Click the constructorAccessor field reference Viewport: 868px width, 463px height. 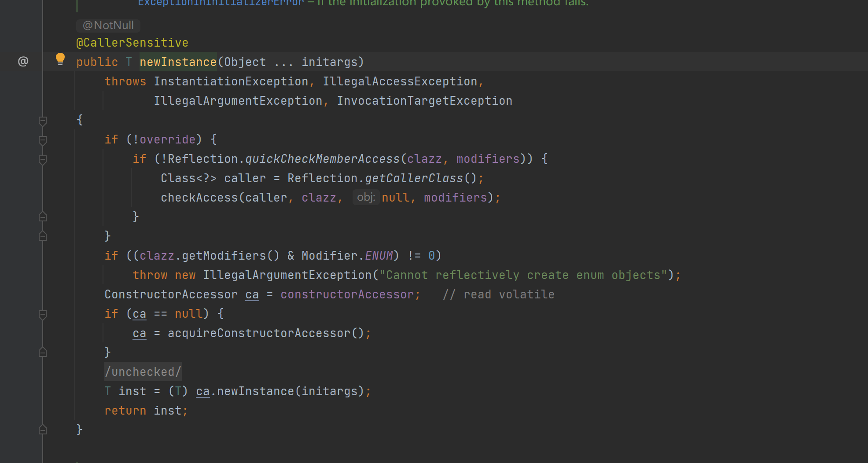[347, 294]
